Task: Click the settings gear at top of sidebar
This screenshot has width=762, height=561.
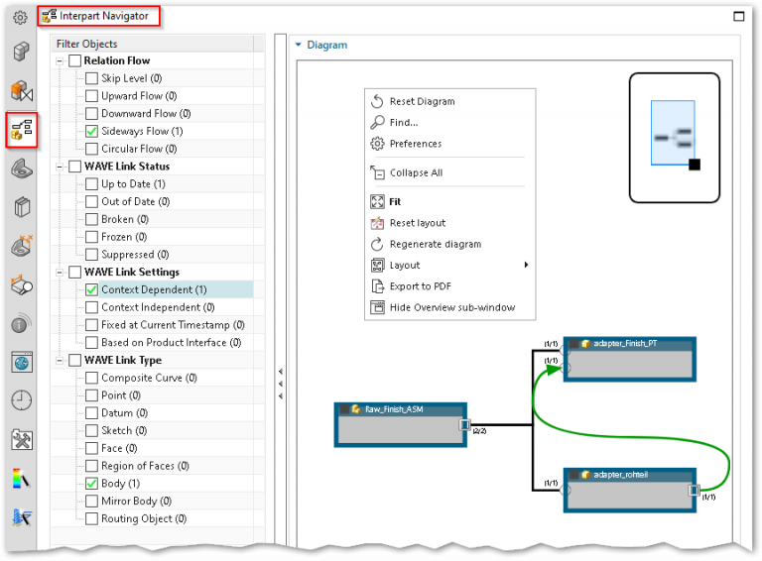Action: 20,17
